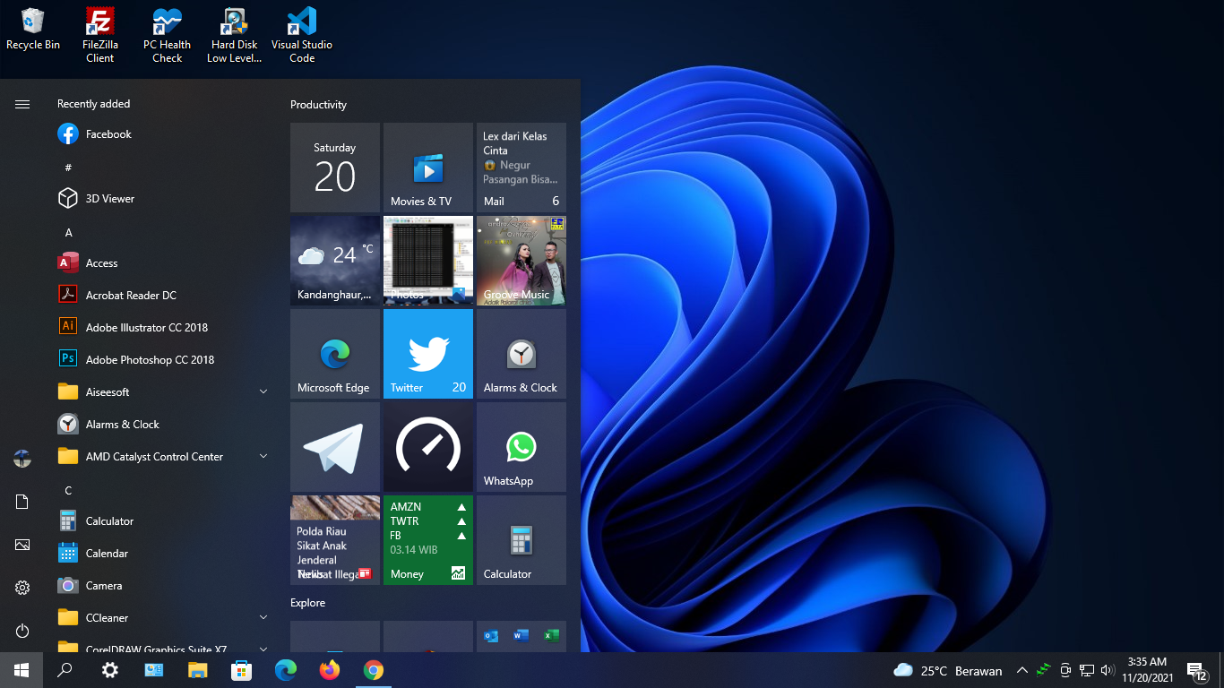
Task: Select PC Health Check desktop shortcut
Action: (x=167, y=36)
